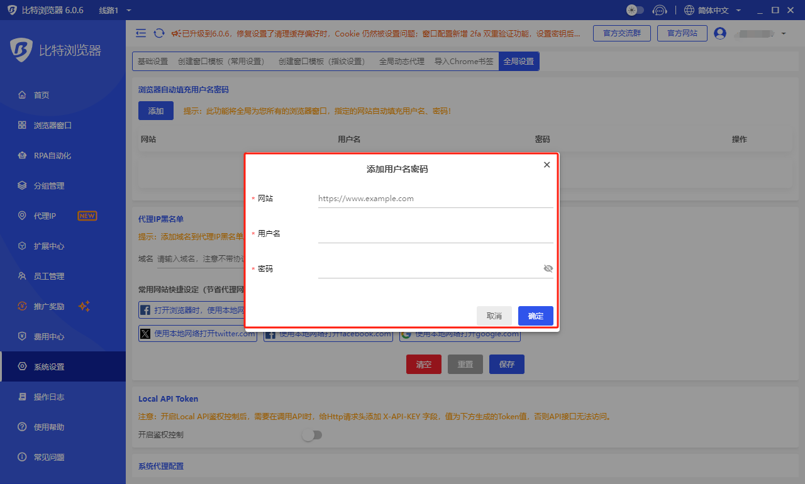Click the scrolling upgrade announcement text
The image size is (805, 484).
[x=381, y=33]
